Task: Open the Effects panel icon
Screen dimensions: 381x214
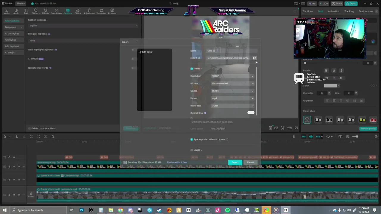Action: click(x=45, y=11)
